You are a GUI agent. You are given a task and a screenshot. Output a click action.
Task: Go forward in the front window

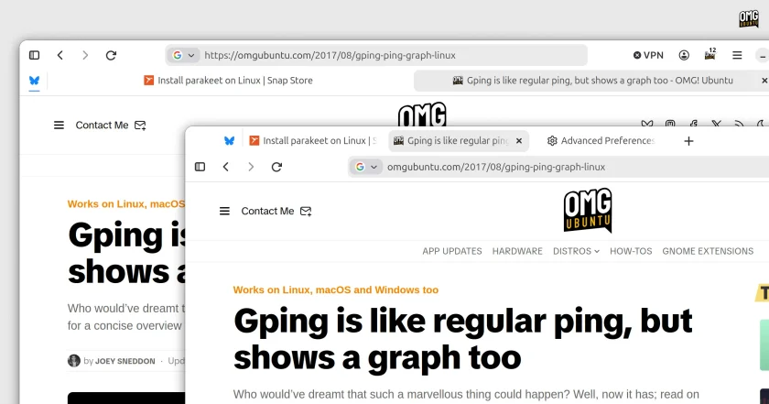click(x=251, y=167)
